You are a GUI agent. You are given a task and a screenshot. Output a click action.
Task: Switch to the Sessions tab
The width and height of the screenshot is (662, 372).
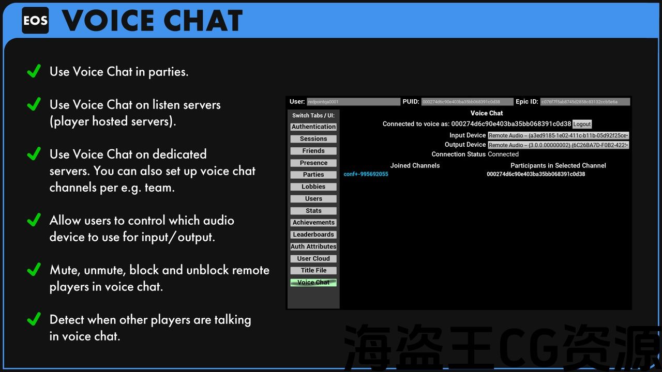(313, 139)
